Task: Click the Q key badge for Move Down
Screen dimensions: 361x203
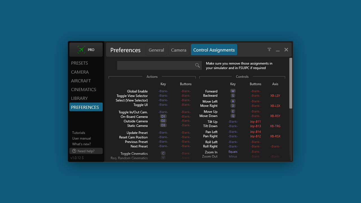Action: pos(233,116)
